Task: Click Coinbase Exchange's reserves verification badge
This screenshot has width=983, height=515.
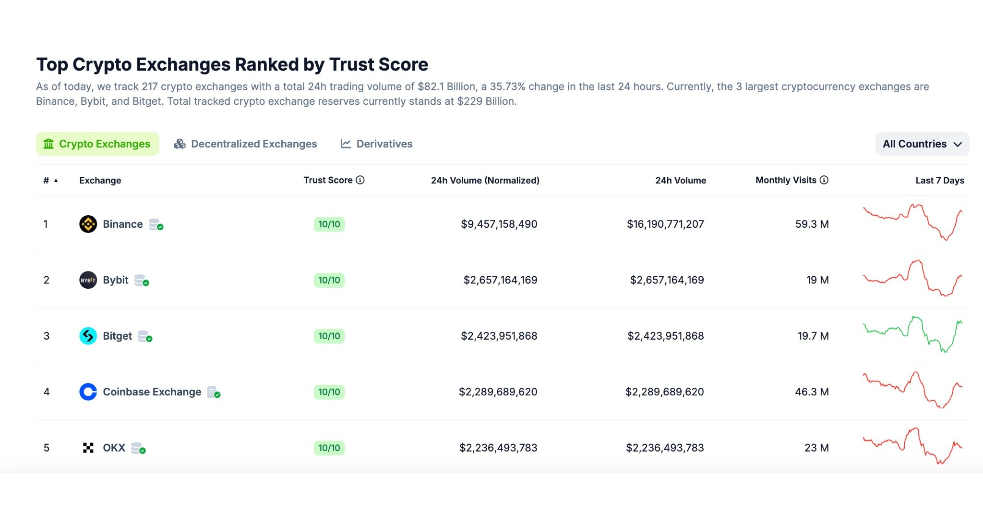Action: [215, 393]
